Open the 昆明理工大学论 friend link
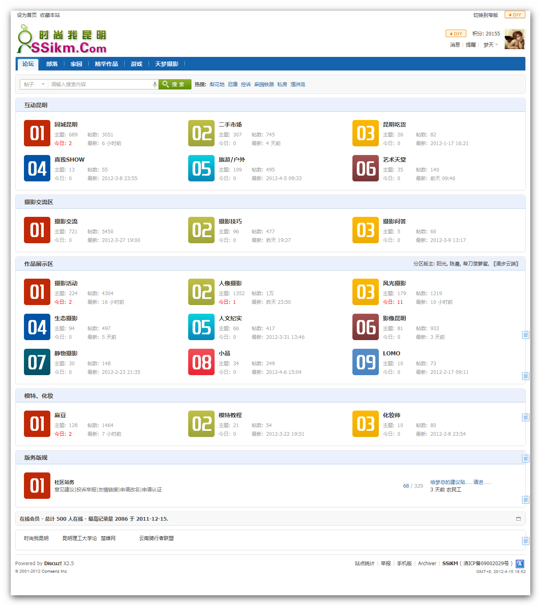 coord(80,538)
